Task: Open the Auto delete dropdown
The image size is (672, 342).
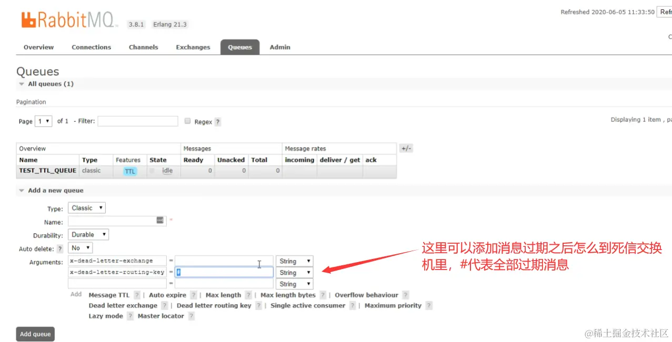Action: point(80,248)
